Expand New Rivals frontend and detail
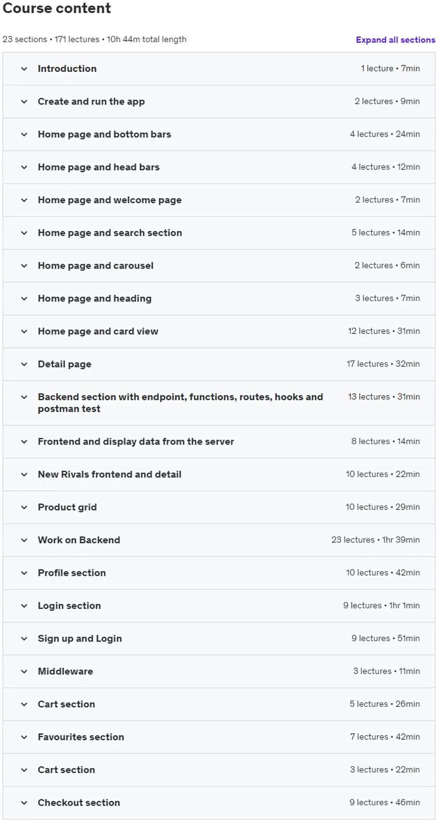The width and height of the screenshot is (438, 822). tap(219, 475)
